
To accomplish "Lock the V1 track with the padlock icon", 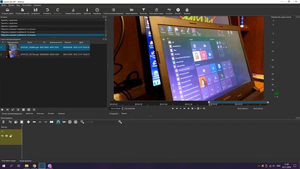I will 11,136.
